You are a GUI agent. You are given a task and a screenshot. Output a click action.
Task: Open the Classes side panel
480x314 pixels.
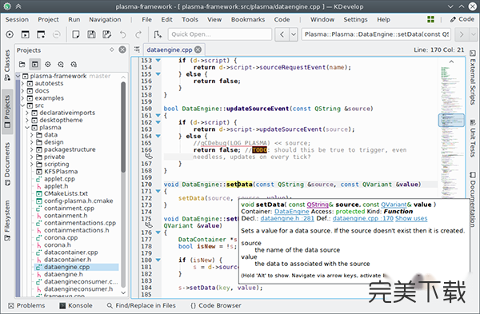pos(7,66)
